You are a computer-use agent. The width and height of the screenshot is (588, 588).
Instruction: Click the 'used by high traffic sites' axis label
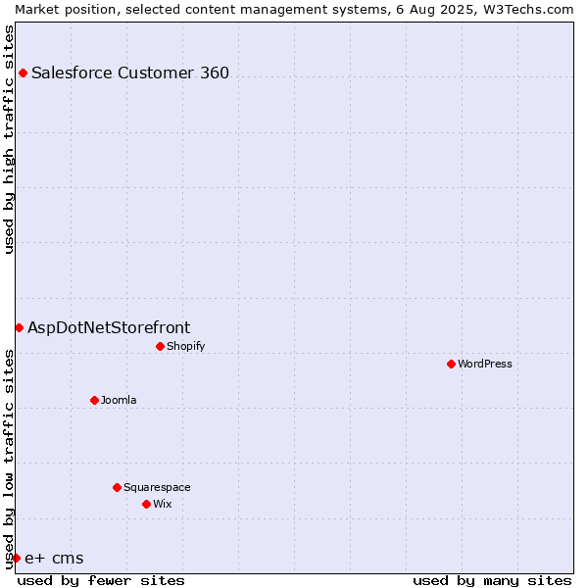[x=9, y=139]
